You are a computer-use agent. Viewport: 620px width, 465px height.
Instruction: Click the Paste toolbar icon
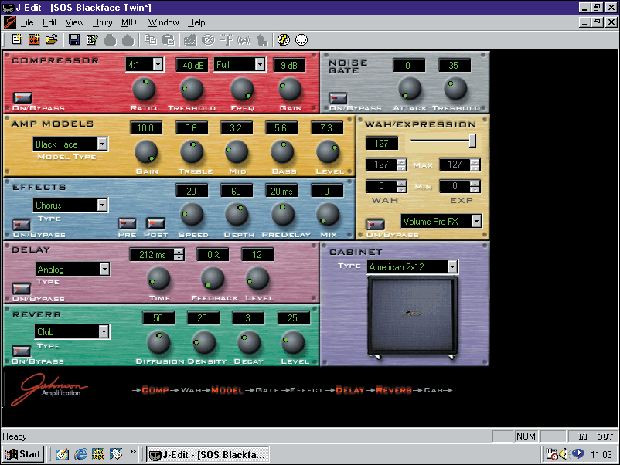coord(169,40)
